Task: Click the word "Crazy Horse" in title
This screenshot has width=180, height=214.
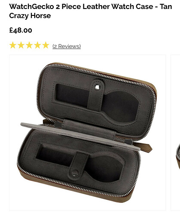Action: pos(30,15)
